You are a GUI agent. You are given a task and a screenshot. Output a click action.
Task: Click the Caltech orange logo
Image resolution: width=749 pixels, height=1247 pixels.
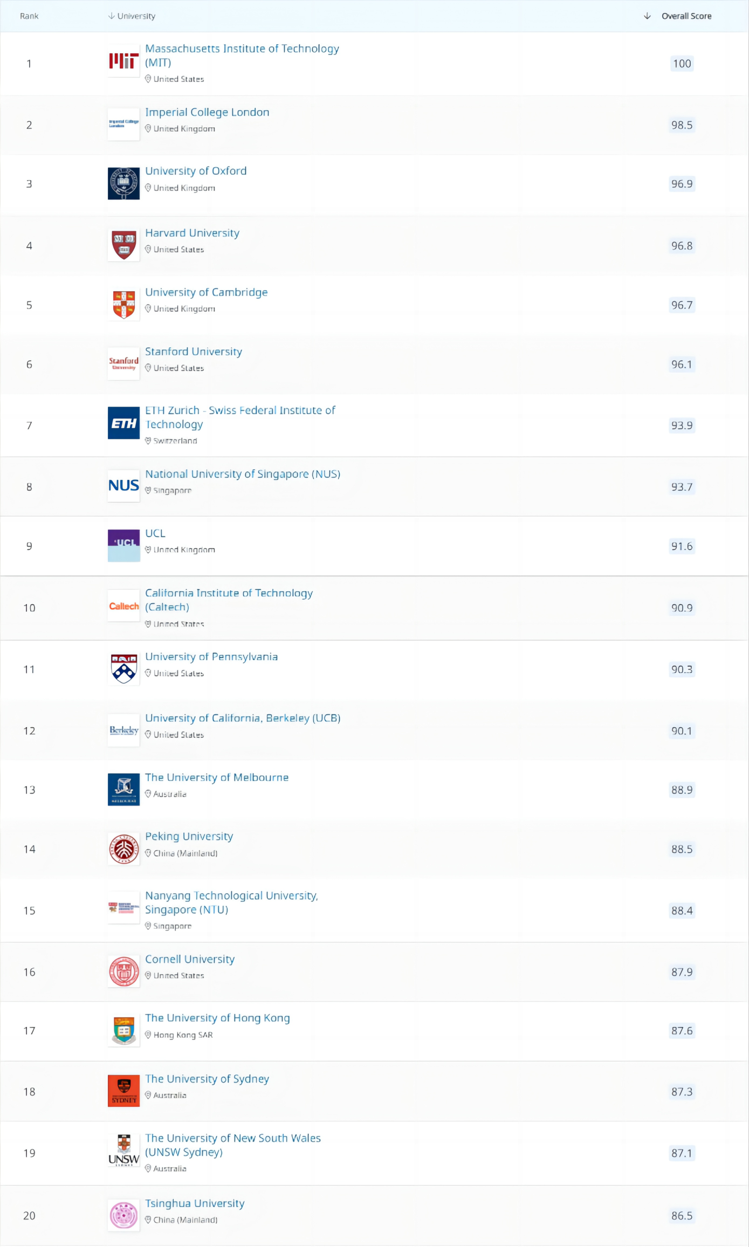tap(123, 606)
